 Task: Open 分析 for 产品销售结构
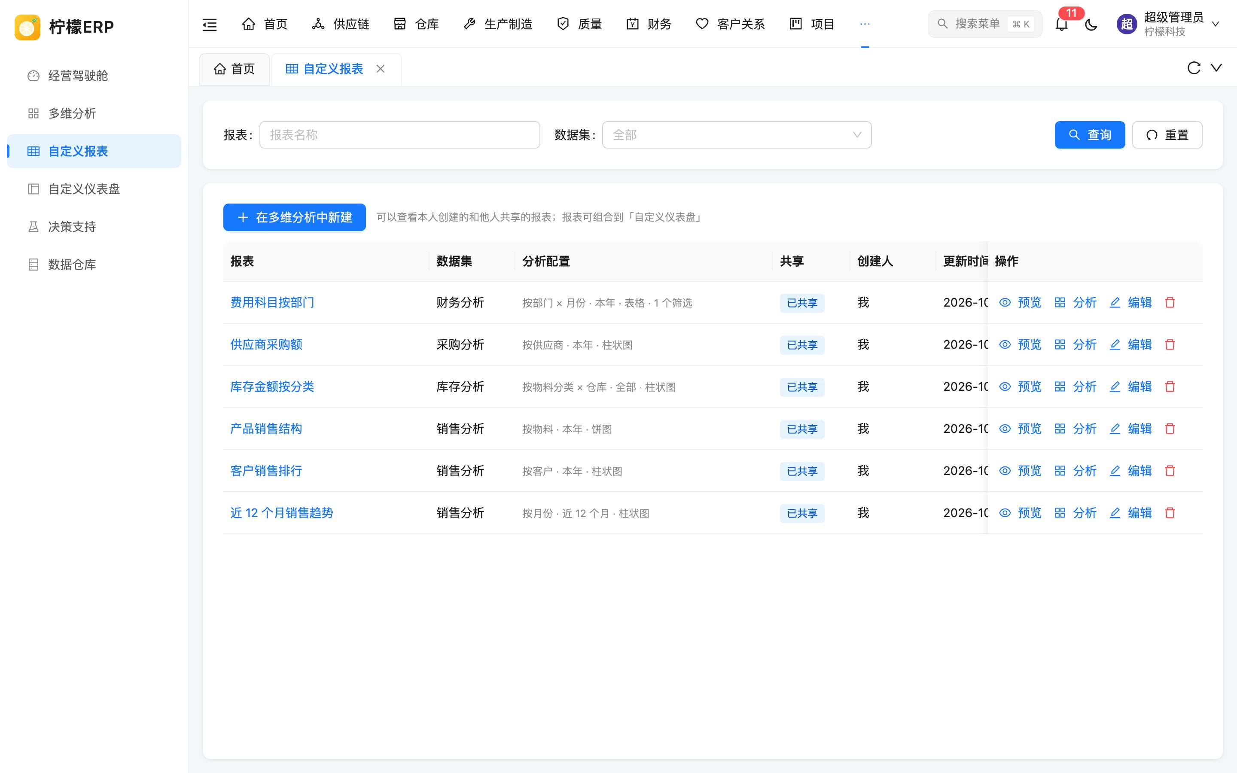(1076, 429)
